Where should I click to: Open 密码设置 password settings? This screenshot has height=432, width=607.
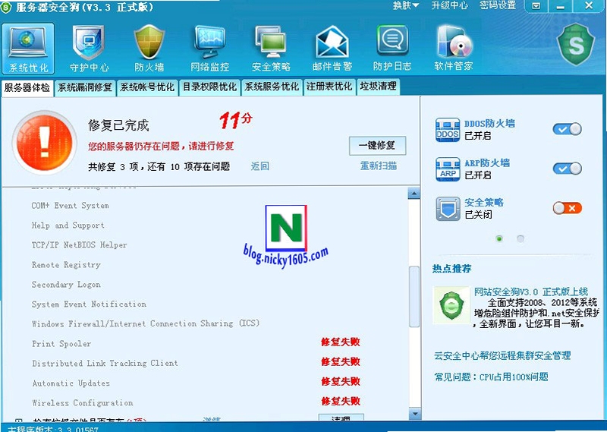coord(498,5)
